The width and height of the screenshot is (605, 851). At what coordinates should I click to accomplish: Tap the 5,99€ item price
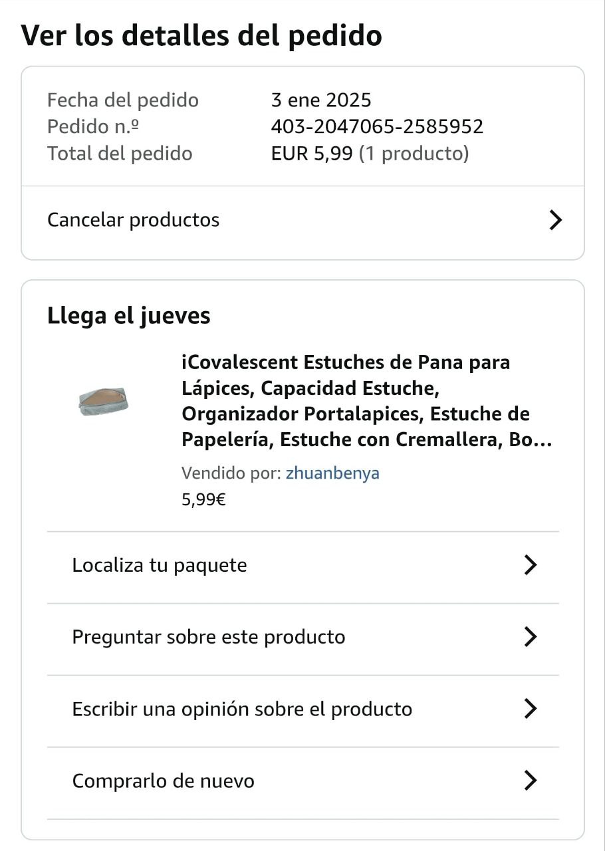click(203, 499)
